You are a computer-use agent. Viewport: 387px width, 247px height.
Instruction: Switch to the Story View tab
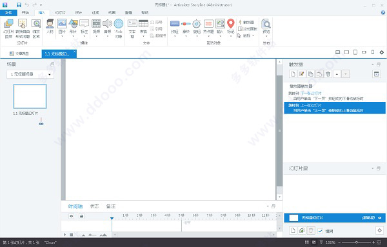pos(19,54)
